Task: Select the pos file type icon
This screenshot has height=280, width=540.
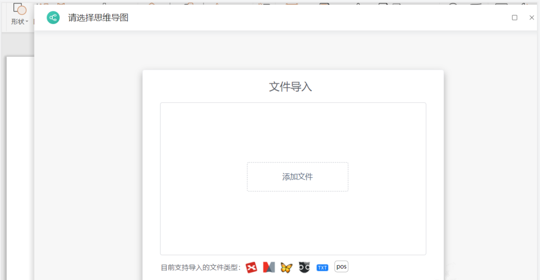Action: [341, 267]
